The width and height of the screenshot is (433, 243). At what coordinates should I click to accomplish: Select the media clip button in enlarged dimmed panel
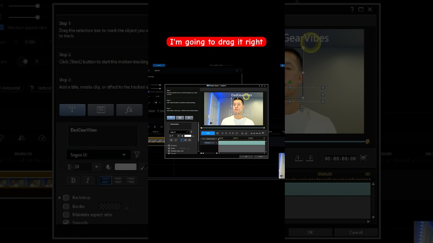pos(101,110)
